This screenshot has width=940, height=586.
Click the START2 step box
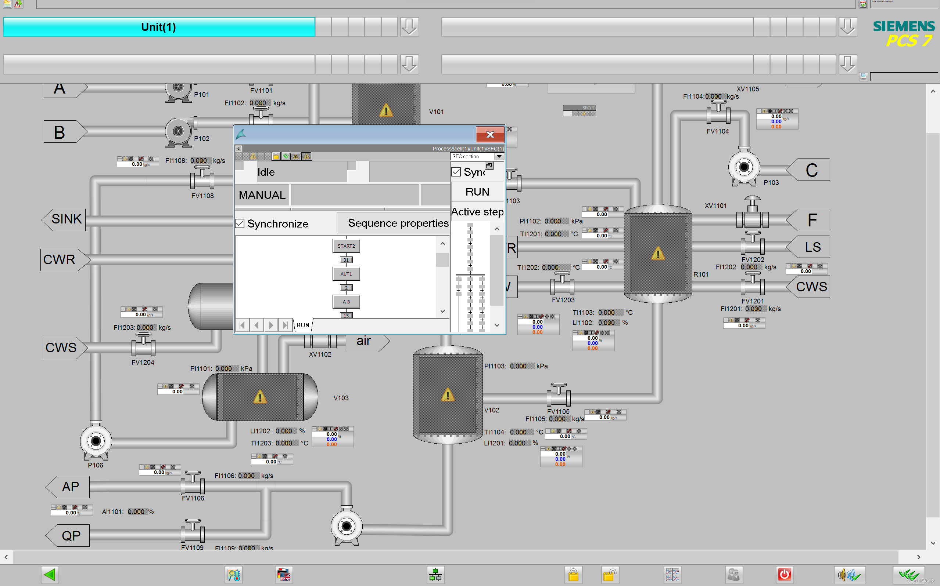(x=346, y=246)
